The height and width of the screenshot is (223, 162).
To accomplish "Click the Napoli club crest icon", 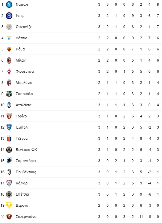I will (9, 4).
